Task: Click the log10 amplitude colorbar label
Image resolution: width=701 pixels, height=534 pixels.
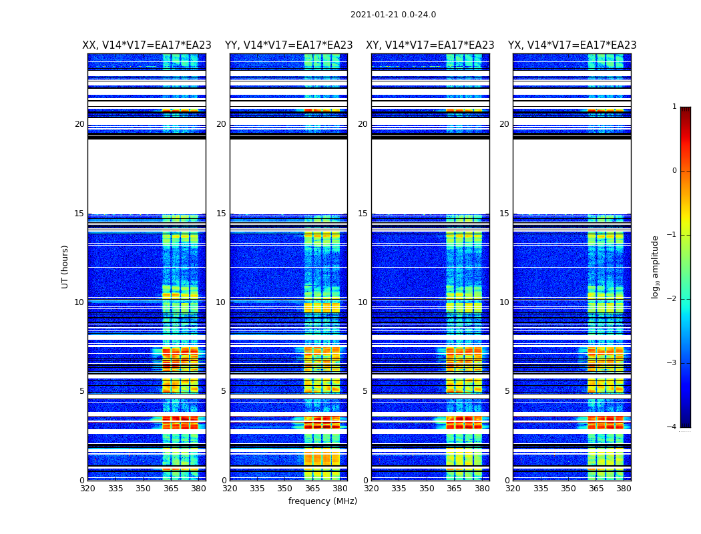Action: pos(656,267)
